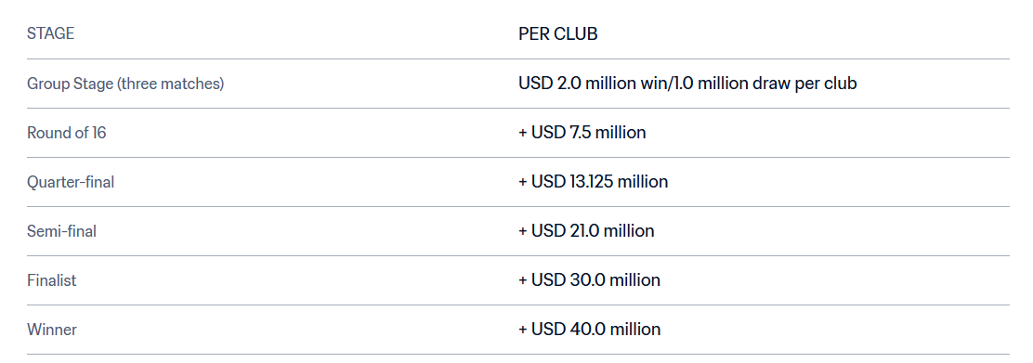Click the PER CLUB column header
Screen dimensions: 1033x363
[558, 34]
